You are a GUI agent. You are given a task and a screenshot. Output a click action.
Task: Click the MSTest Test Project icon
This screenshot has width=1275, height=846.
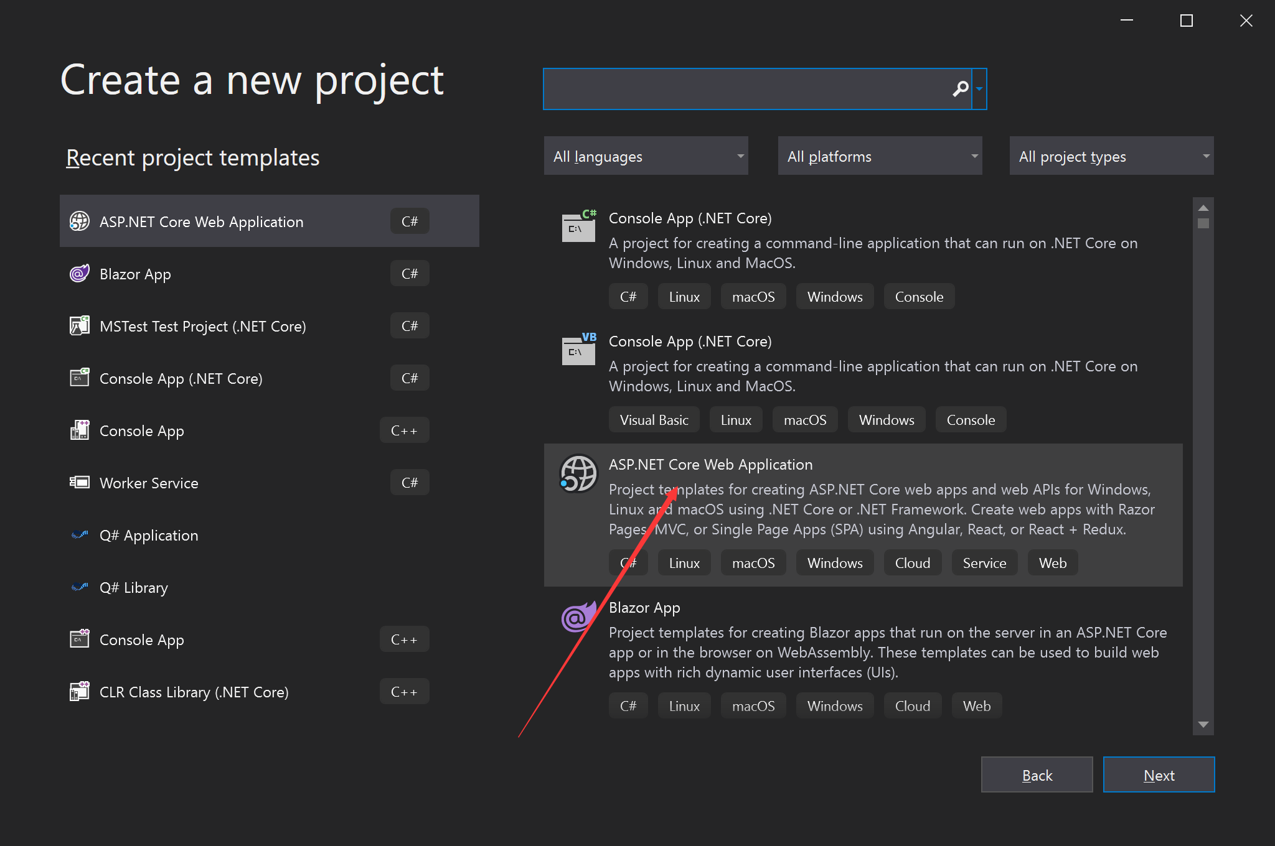tap(80, 326)
